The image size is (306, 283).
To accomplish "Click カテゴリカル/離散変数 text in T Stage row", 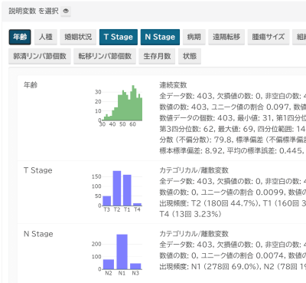I will click(194, 170).
